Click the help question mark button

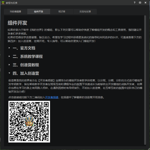tap(134, 3)
